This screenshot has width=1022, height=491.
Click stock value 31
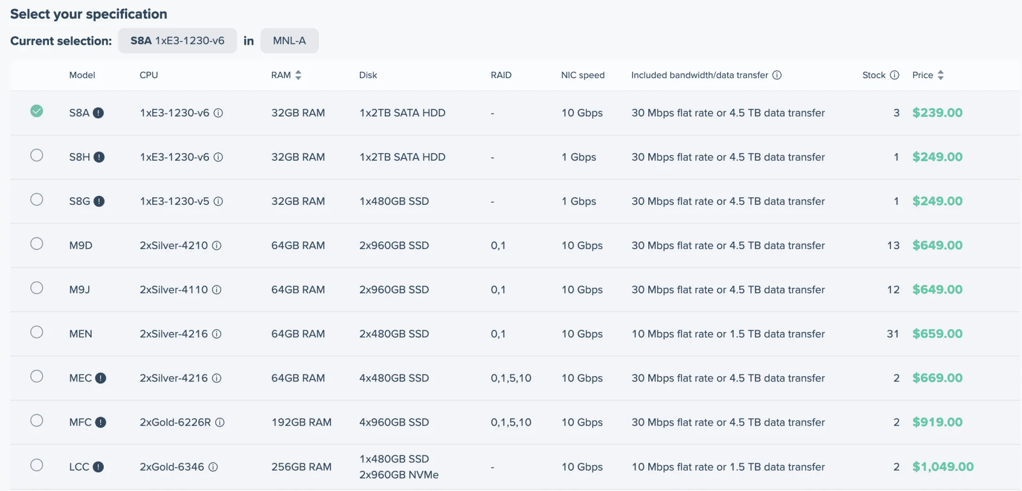[893, 334]
